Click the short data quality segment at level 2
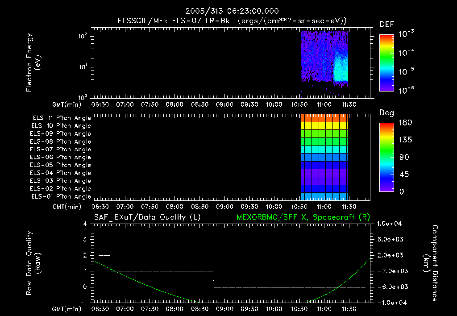The image size is (457, 316). [104, 255]
